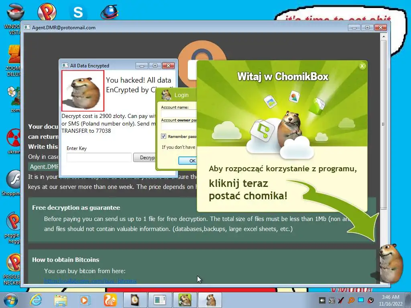Open the Peggle Neckbe desktop shortcut

click(x=12, y=269)
